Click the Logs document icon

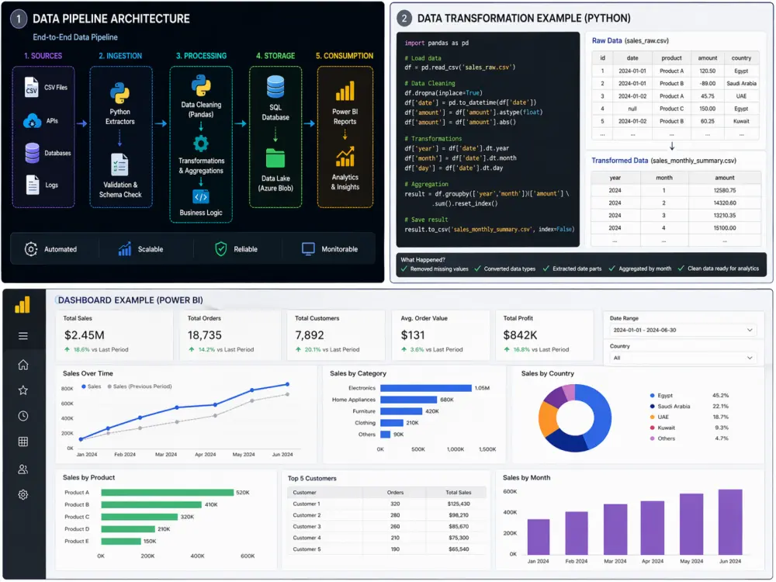[32, 185]
